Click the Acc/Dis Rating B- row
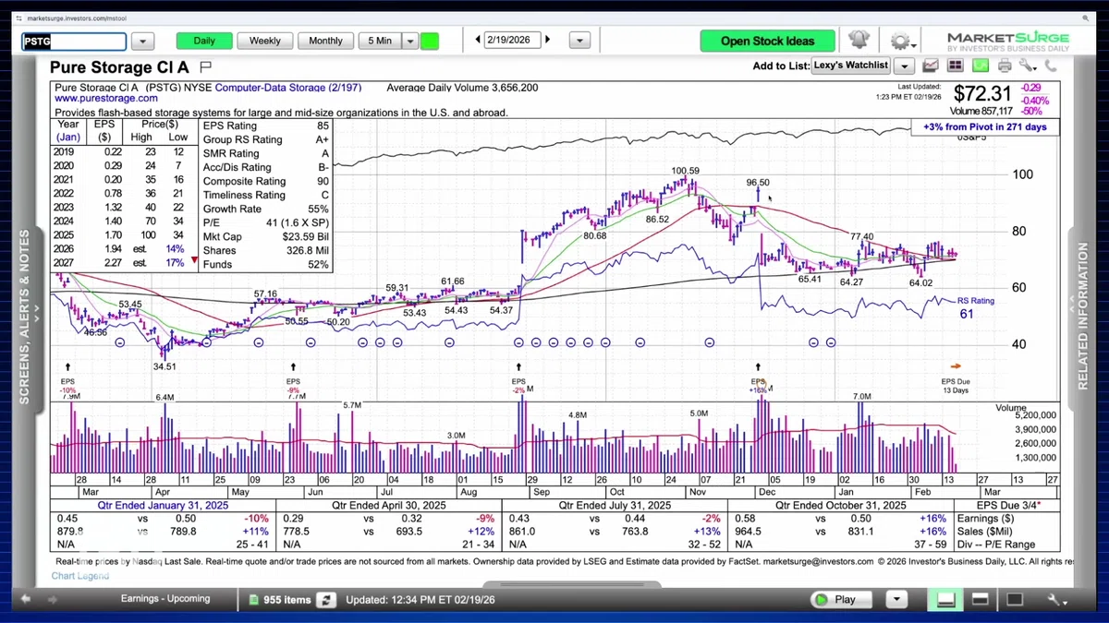 (266, 167)
